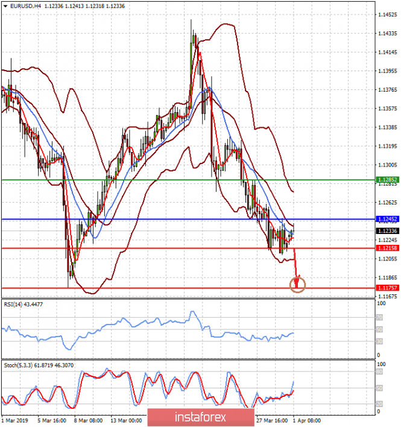Screen dimensions: 401x427
Task: Click the red 1.11757 price level label
Action: (388, 288)
